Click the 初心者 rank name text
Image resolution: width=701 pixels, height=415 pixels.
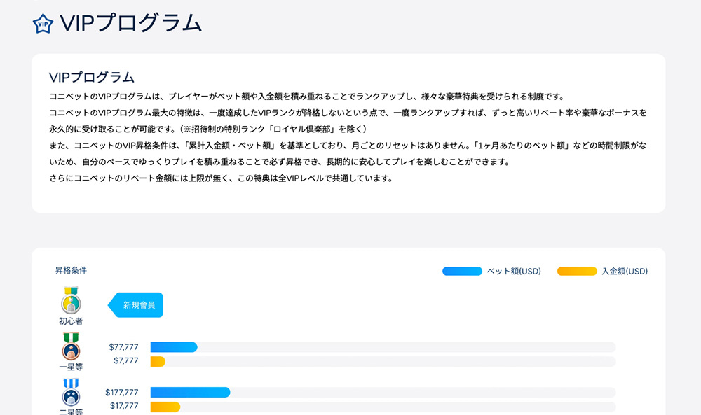coord(71,321)
